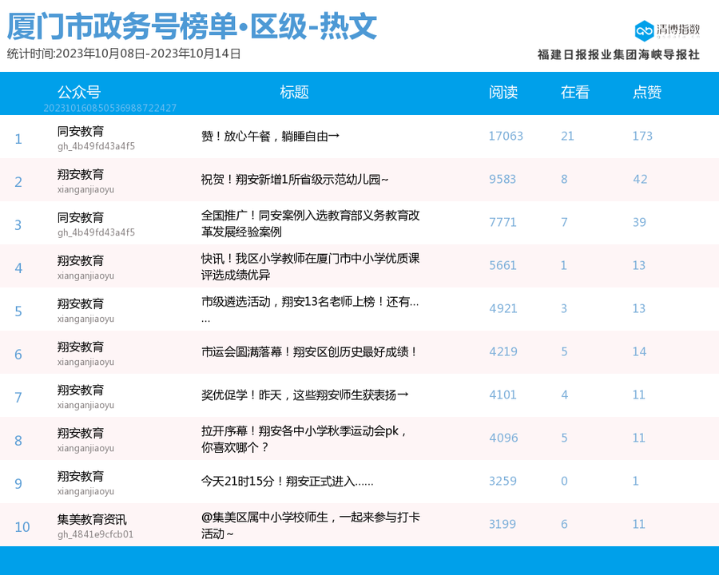
Task: Click the 阅读 column header
Action: [x=503, y=92]
